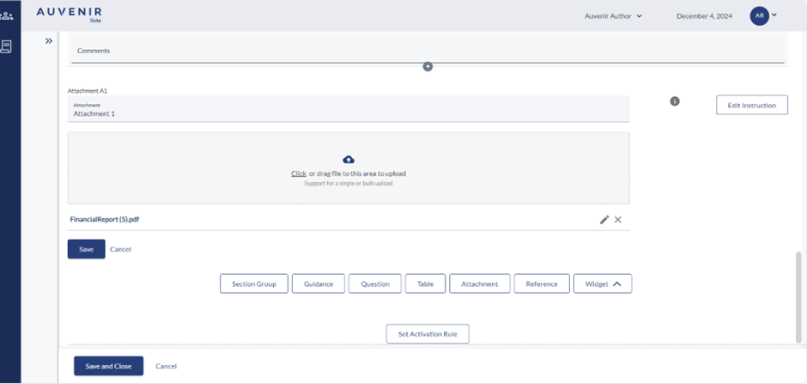Add a Section Group
Image resolution: width=807 pixels, height=384 pixels.
(254, 283)
